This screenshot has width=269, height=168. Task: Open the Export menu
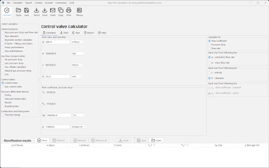click(29, 3)
